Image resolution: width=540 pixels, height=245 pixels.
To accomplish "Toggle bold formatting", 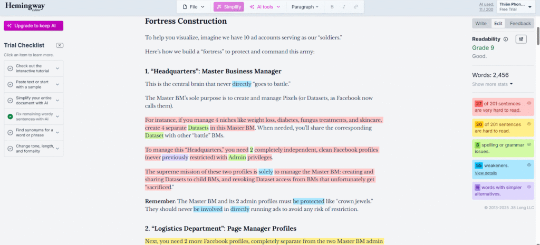I will click(x=332, y=6).
